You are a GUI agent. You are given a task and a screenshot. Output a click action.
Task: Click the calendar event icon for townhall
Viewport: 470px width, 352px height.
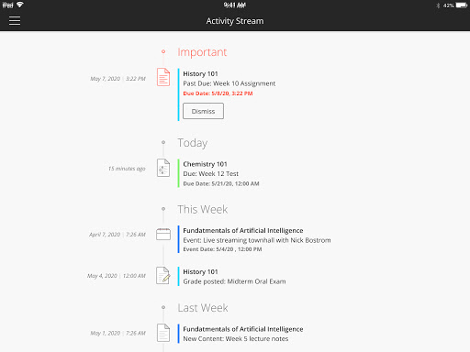(163, 235)
